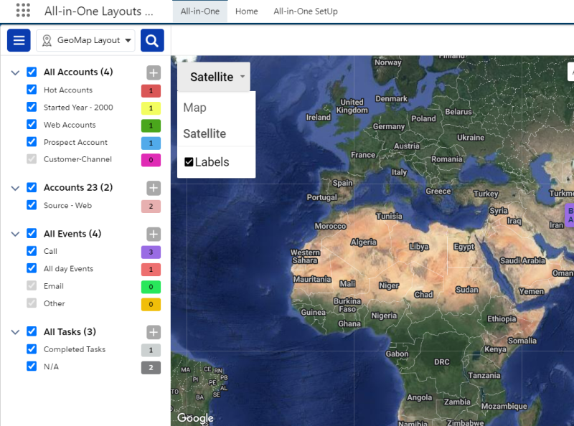Open the App Launcher grid icon
The height and width of the screenshot is (426, 574).
tap(23, 11)
